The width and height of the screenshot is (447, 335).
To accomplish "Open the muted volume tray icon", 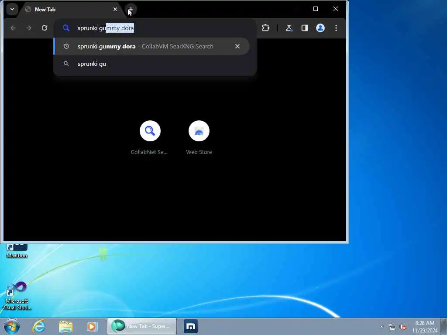I will click(x=403, y=327).
